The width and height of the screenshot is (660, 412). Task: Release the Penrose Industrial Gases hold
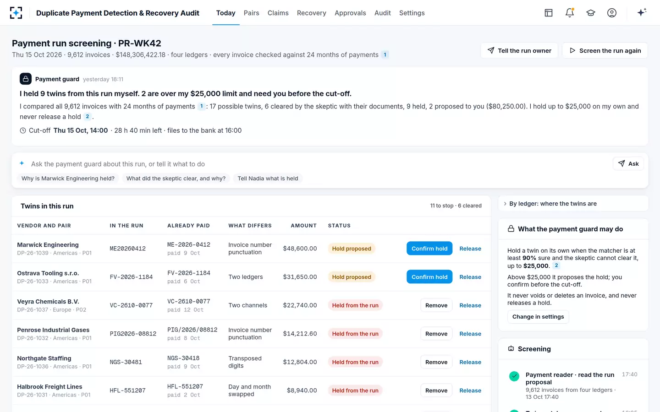coord(470,334)
